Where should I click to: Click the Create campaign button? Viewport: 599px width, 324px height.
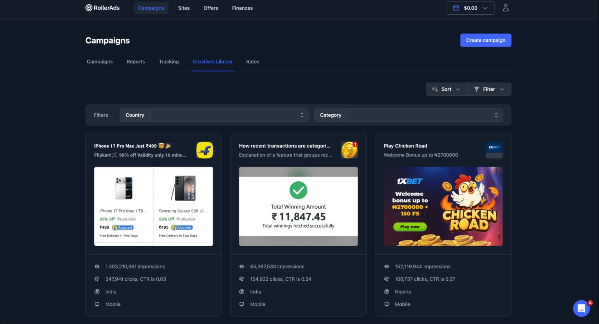(486, 40)
